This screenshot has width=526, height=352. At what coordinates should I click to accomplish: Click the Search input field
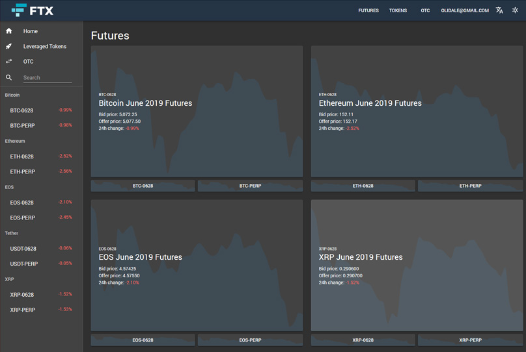47,78
